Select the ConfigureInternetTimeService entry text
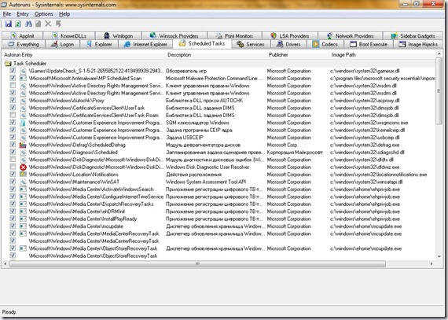 [x=96, y=197]
